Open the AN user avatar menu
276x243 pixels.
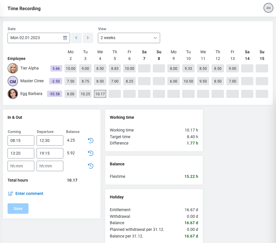click(x=268, y=8)
